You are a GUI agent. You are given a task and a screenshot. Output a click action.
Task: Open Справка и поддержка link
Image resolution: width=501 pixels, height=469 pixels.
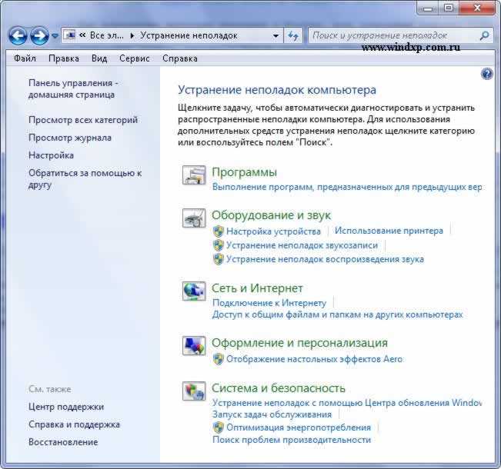coord(74,424)
